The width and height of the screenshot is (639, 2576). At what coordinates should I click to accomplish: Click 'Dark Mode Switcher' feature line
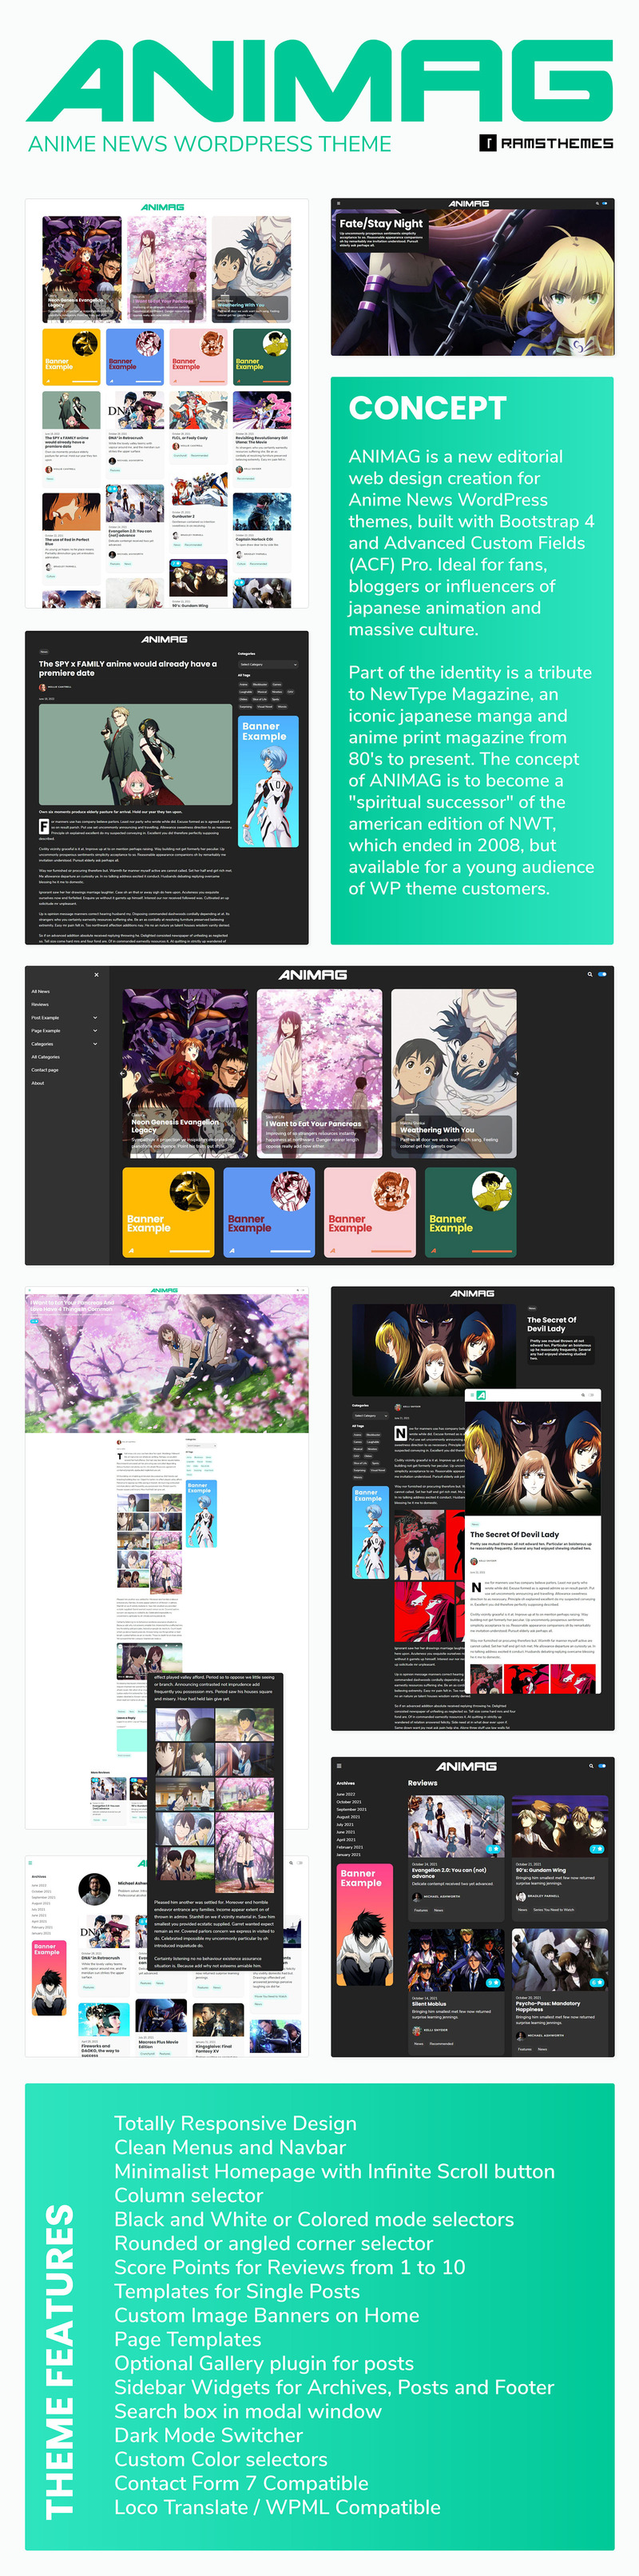[x=208, y=2435]
